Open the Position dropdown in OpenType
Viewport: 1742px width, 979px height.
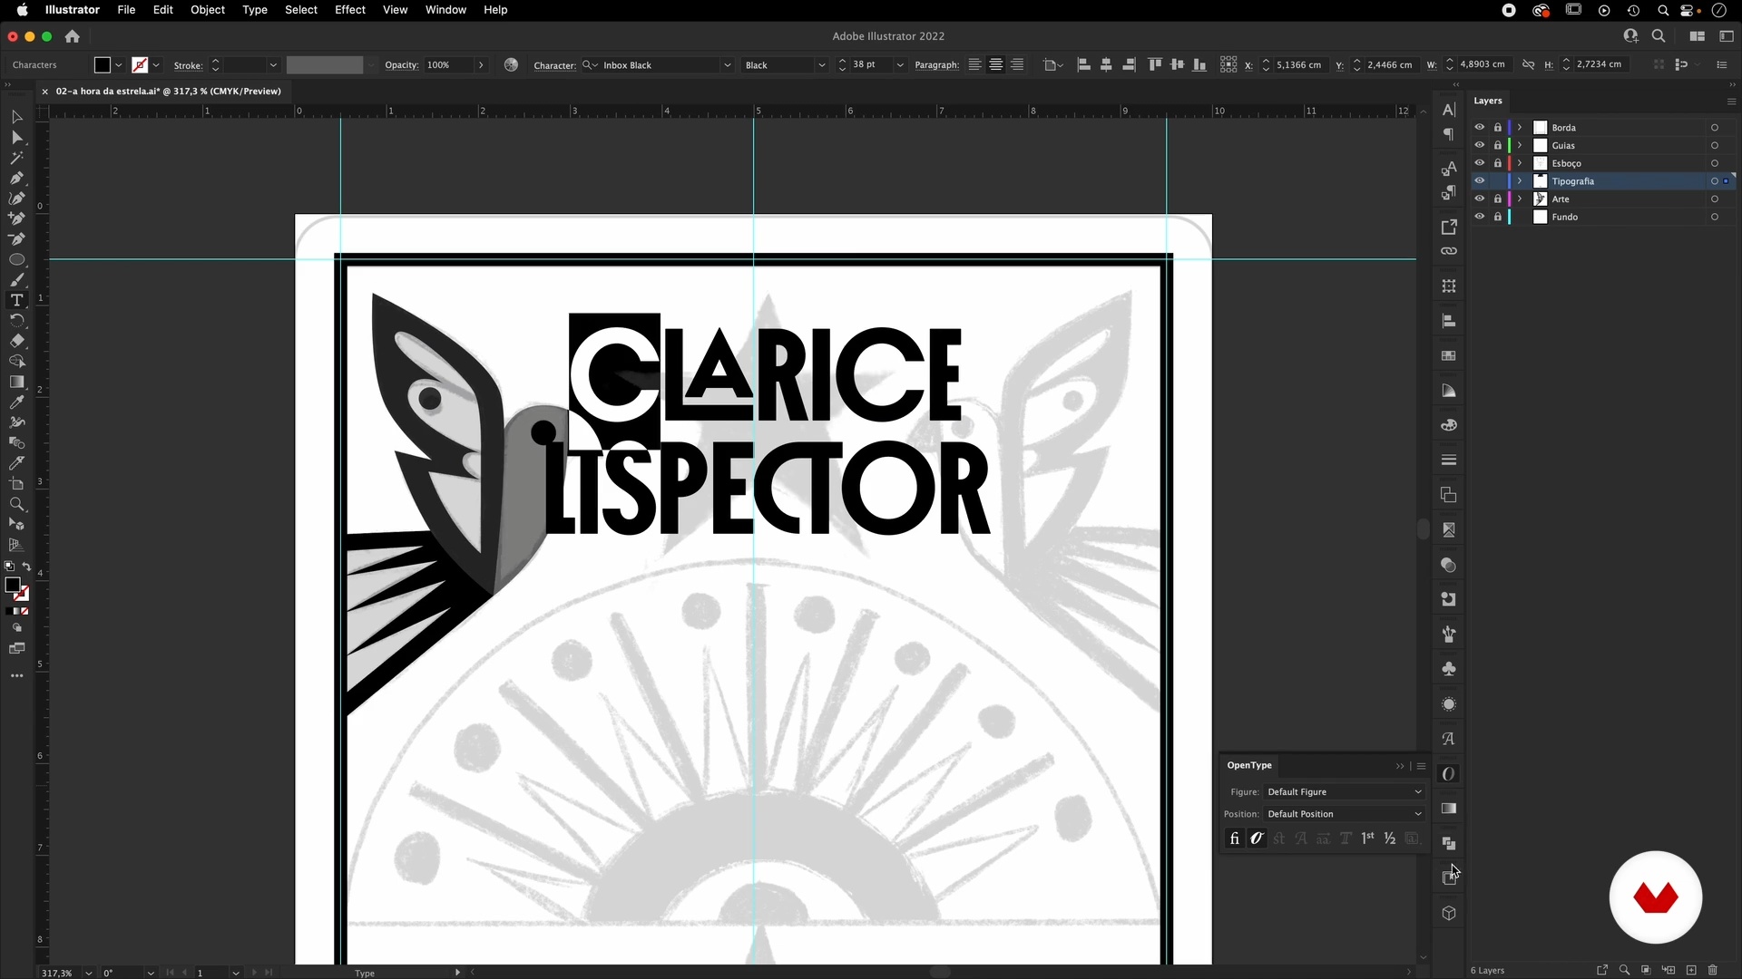(1344, 814)
